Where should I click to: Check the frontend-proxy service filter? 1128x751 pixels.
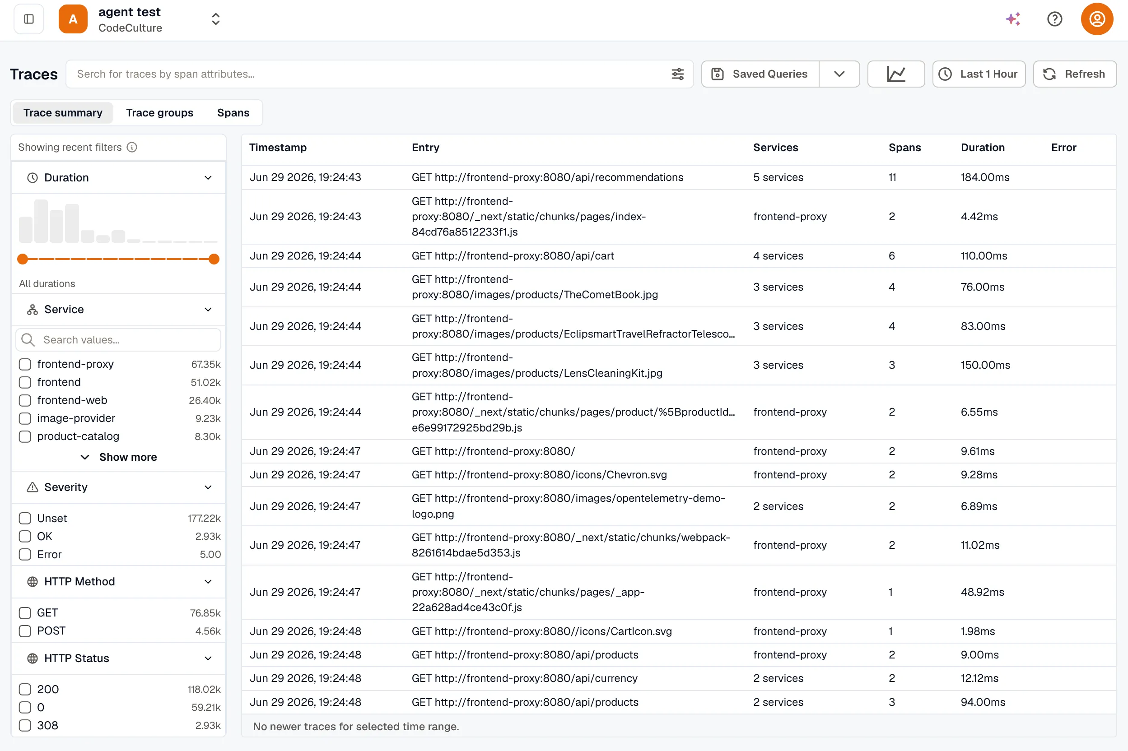pos(25,365)
